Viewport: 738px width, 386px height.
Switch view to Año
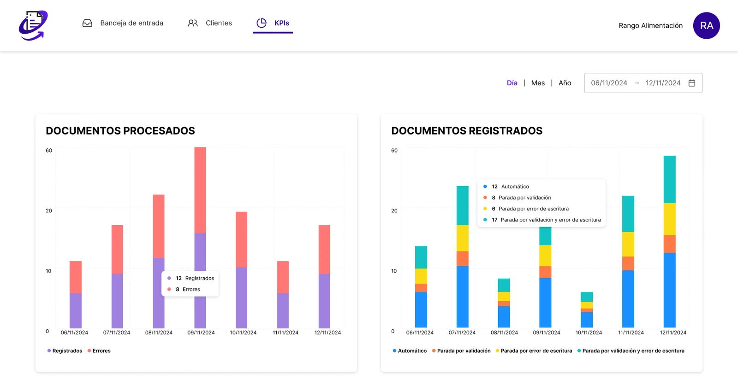point(565,83)
